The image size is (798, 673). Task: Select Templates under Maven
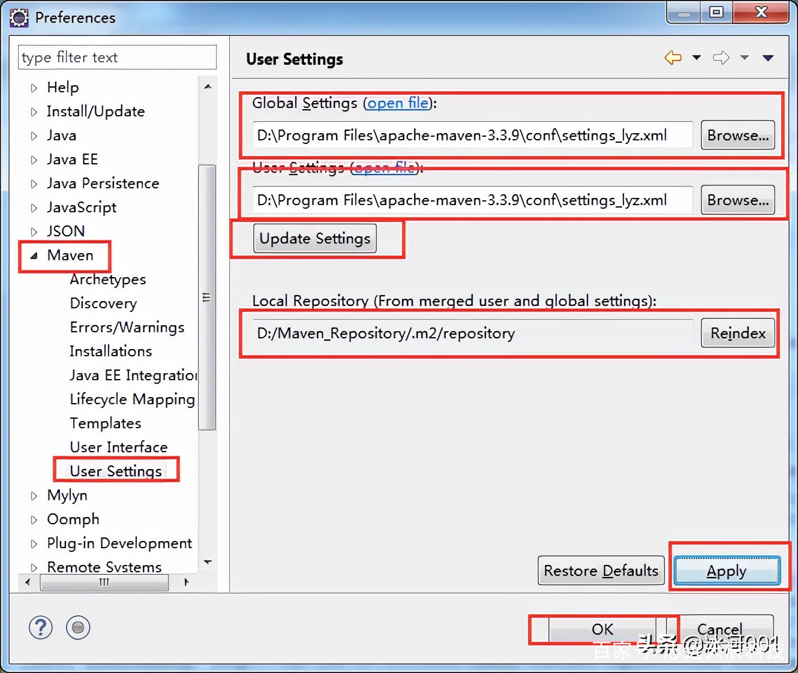point(106,423)
